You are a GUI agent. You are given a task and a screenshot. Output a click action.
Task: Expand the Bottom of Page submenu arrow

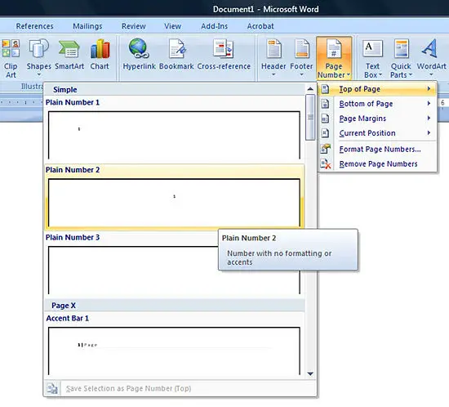tap(429, 104)
